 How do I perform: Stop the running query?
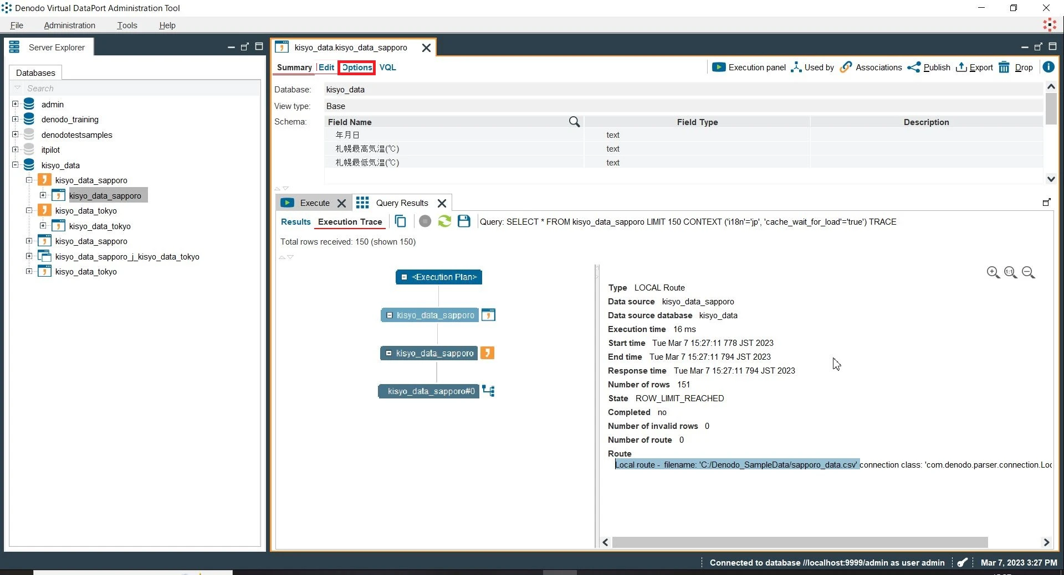(x=425, y=221)
